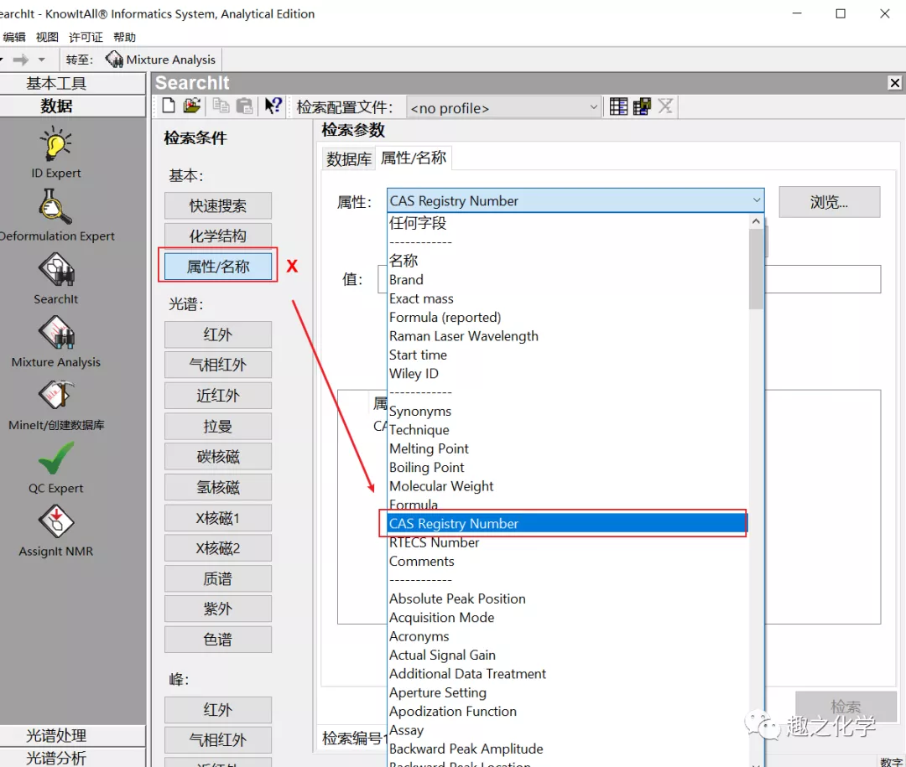Viewport: 906px width, 767px height.
Task: Open the navigation history dropdown arrow
Action: tap(42, 60)
